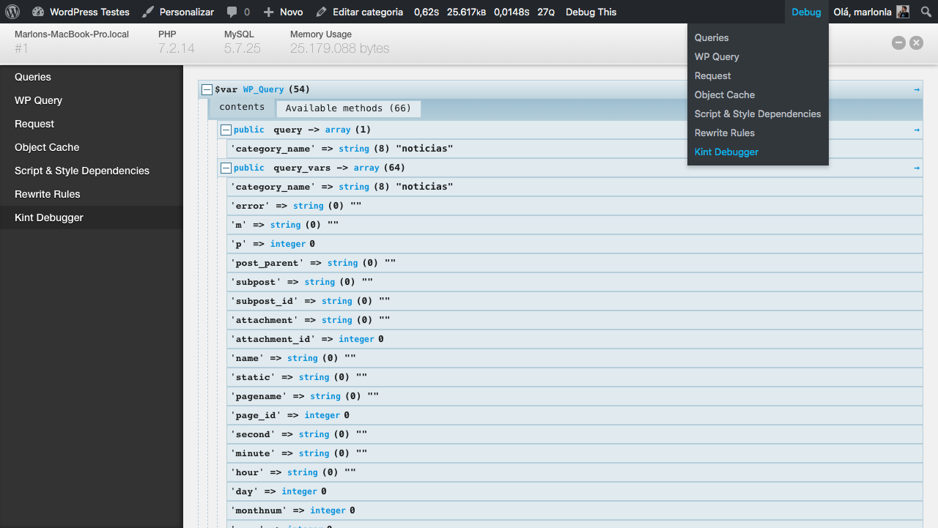938x528 pixels.
Task: Click the 25.617kB memory stat
Action: point(467,12)
